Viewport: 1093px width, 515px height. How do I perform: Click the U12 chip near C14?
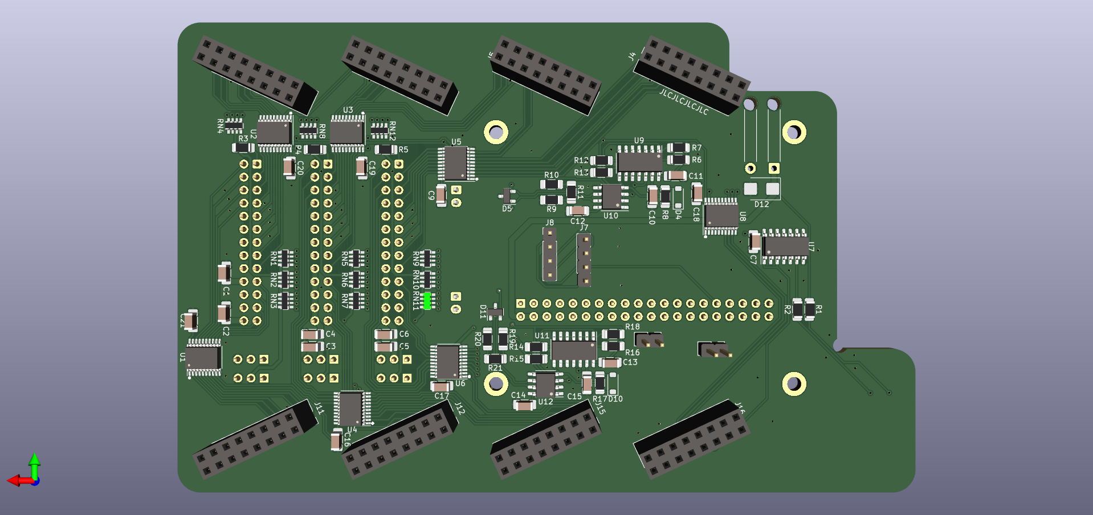[x=545, y=385]
